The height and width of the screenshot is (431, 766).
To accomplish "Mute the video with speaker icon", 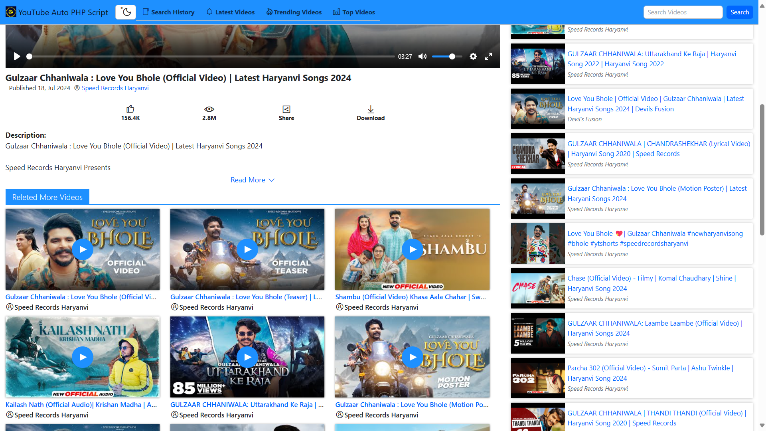I will pyautogui.click(x=422, y=57).
